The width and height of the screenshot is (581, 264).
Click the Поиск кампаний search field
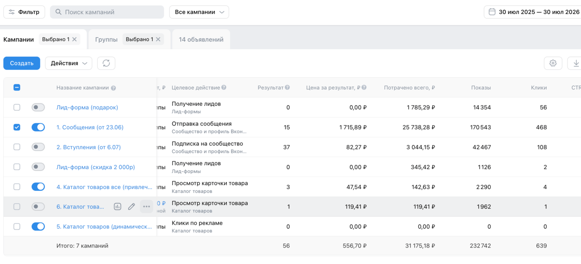point(107,12)
